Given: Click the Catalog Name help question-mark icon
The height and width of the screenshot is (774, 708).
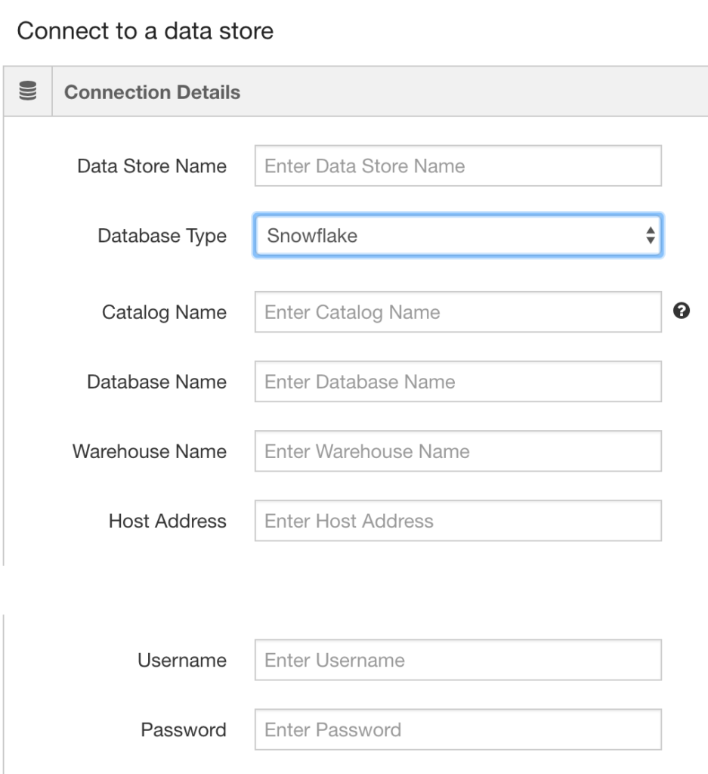Looking at the screenshot, I should [682, 311].
